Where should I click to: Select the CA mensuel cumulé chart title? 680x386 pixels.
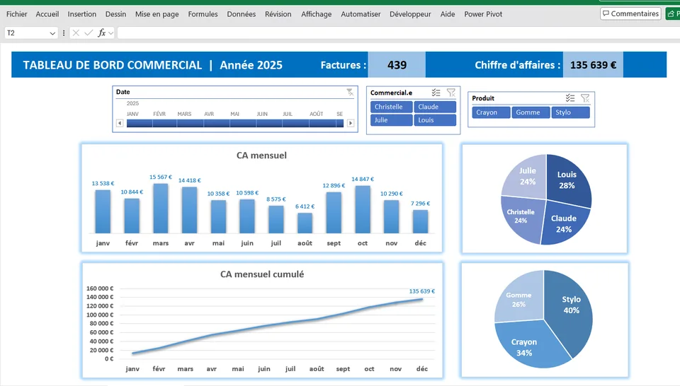(262, 274)
